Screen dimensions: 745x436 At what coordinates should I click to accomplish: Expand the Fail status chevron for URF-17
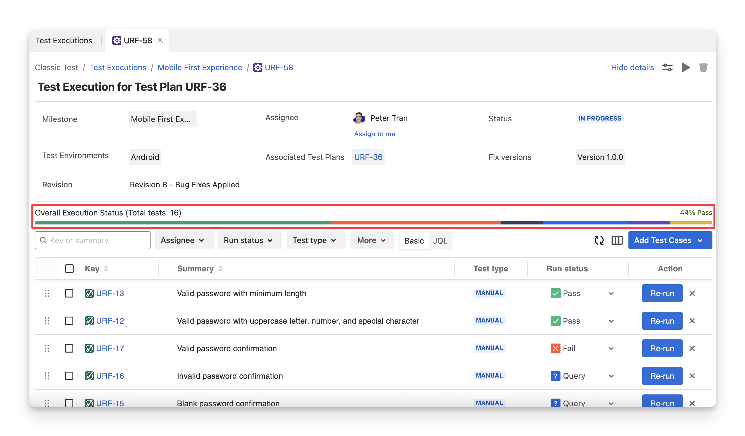611,349
